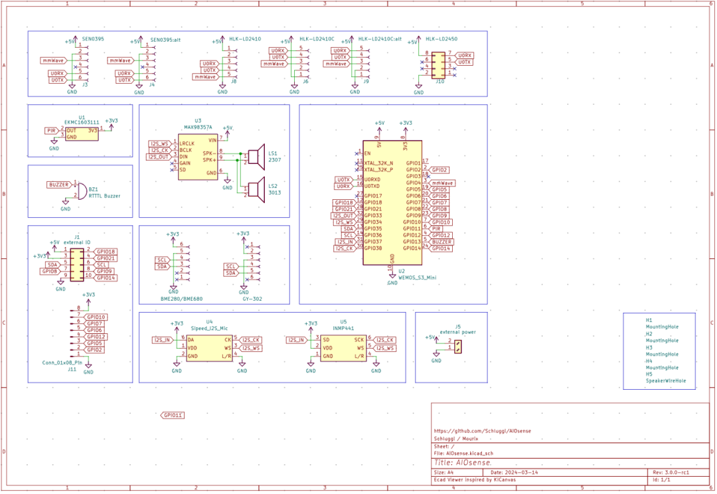717x494 pixels.
Task: Click the J1 external IO connector symbol
Action: tap(77, 265)
